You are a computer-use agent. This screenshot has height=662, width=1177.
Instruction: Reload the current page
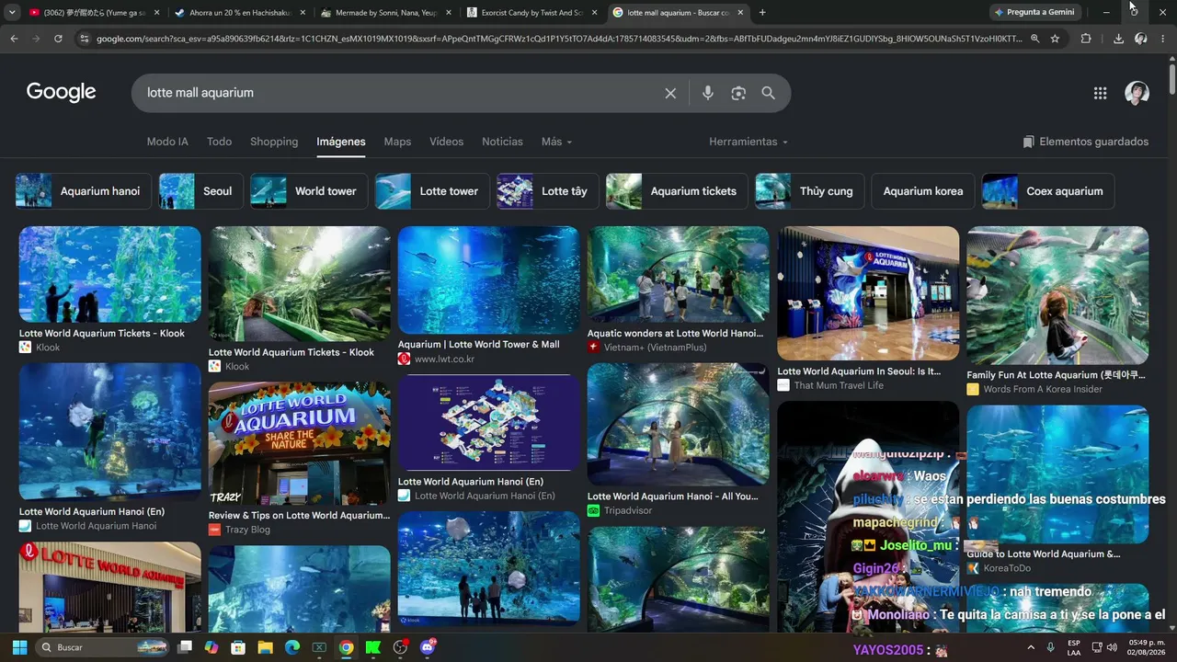58,39
